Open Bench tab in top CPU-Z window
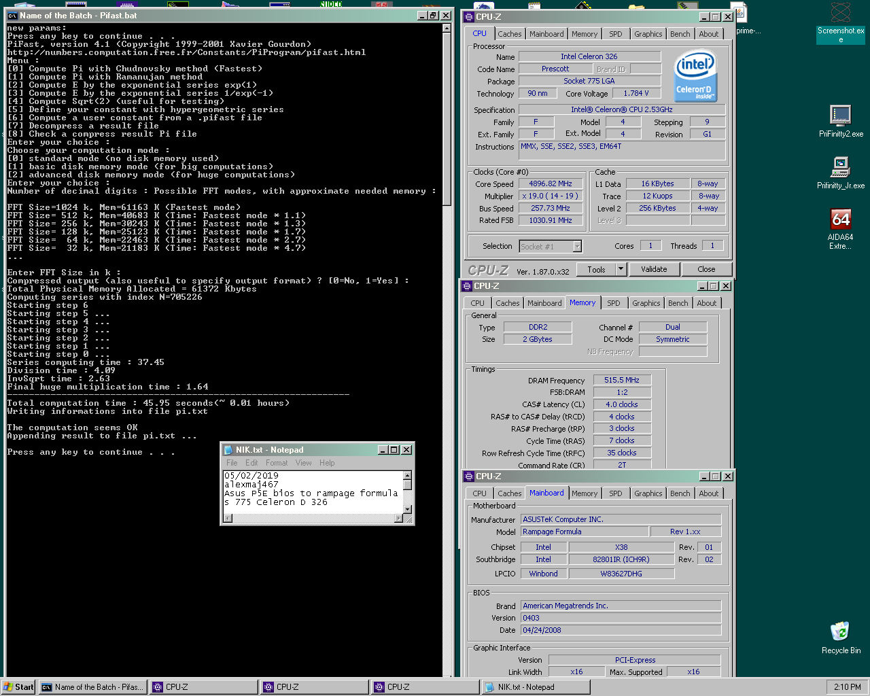This screenshot has height=696, width=870. coord(680,34)
